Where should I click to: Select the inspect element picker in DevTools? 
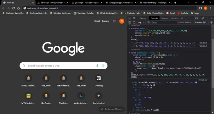pos(130,18)
